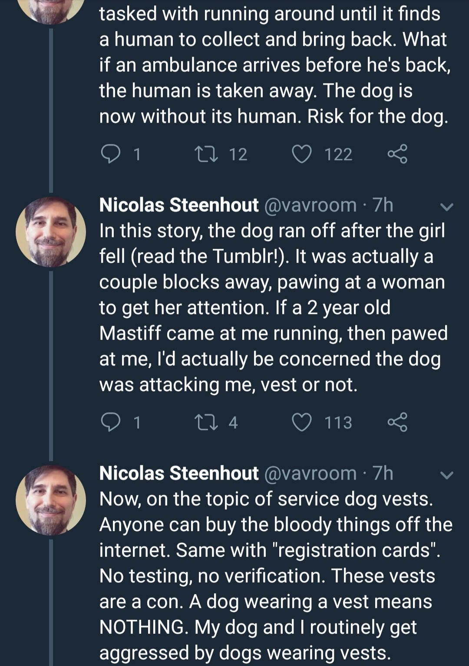The height and width of the screenshot is (666, 469).
Task: Open the chevron menu on the service dog vests tweet
Action: pyautogui.click(x=447, y=475)
